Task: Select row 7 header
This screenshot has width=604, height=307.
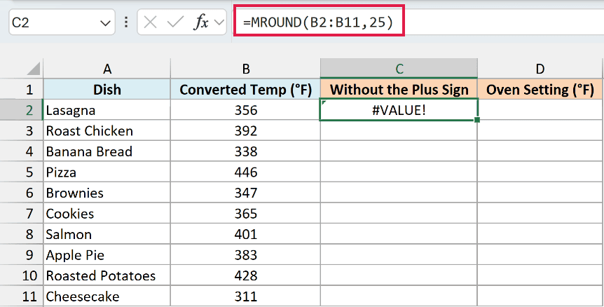Action: coord(22,213)
